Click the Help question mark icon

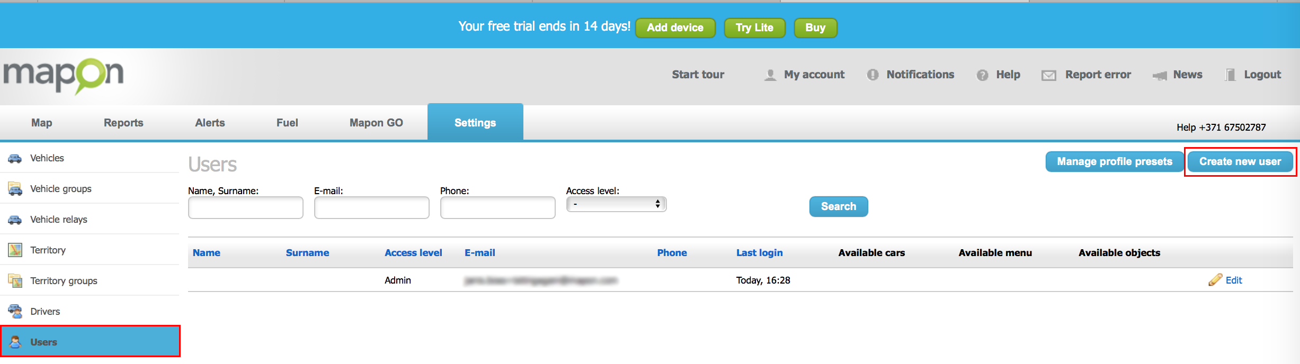pos(982,75)
